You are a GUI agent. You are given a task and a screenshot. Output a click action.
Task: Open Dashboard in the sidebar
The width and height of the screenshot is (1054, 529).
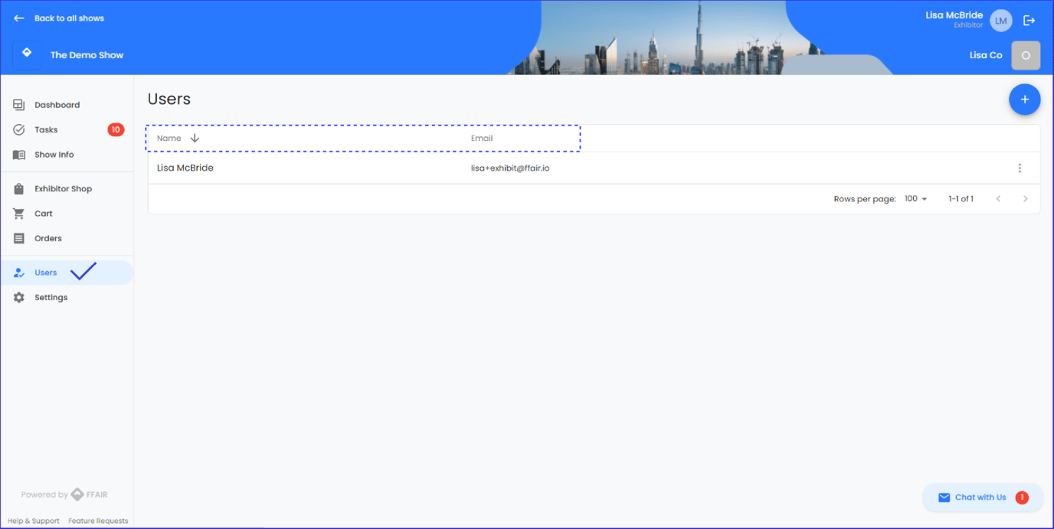click(x=57, y=105)
